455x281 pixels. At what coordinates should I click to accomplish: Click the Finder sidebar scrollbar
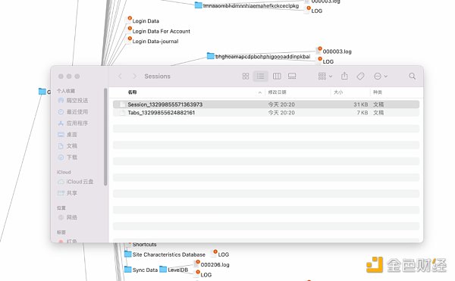click(x=105, y=137)
